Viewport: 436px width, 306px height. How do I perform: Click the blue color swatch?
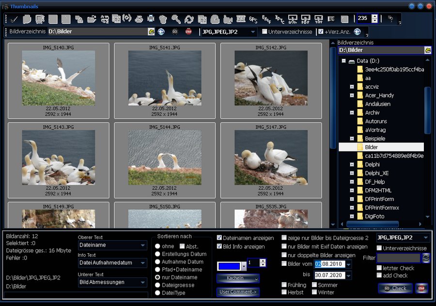pyautogui.click(x=229, y=266)
